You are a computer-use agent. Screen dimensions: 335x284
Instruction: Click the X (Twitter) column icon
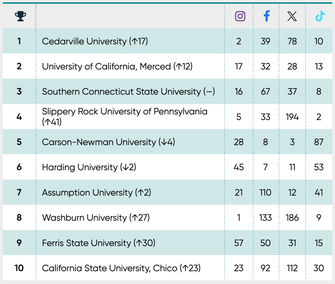292,17
